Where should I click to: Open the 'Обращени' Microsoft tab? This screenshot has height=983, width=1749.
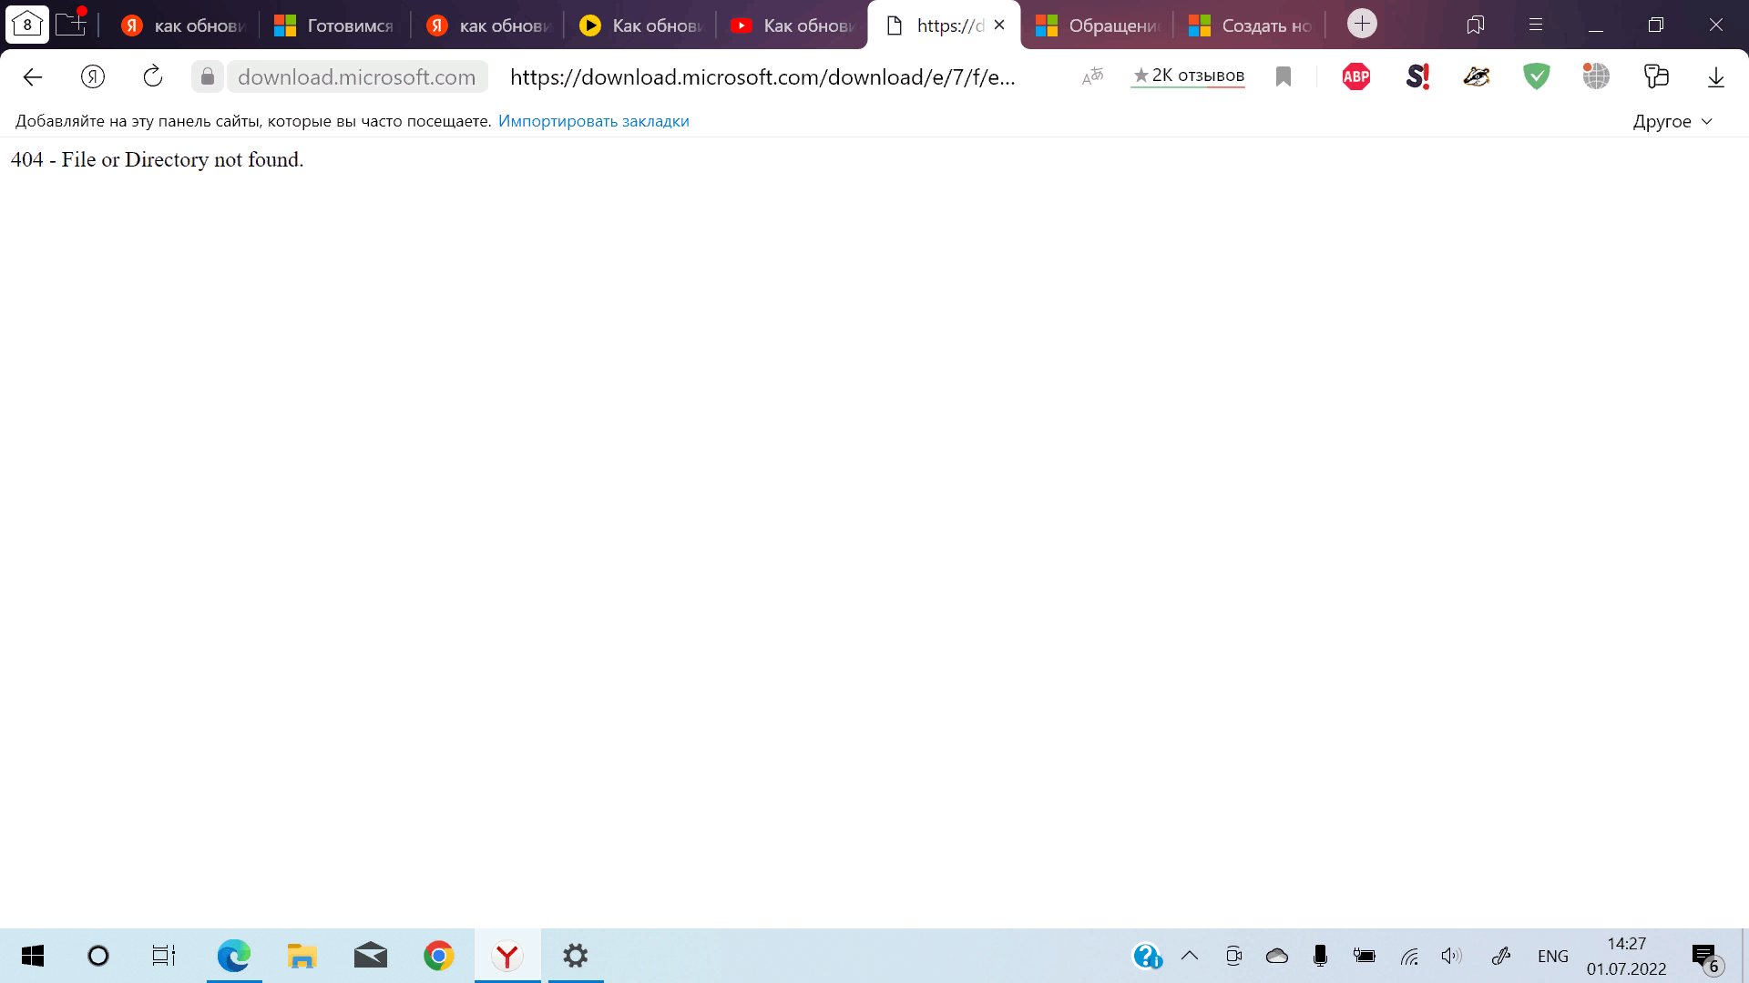click(x=1099, y=25)
